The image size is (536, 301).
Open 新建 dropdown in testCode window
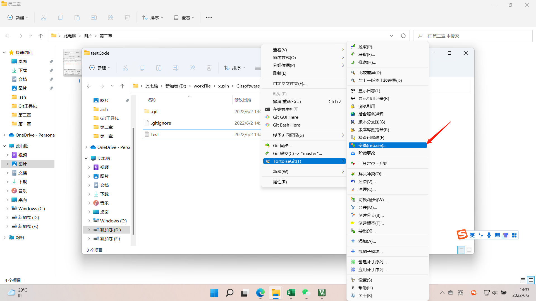tap(100, 68)
